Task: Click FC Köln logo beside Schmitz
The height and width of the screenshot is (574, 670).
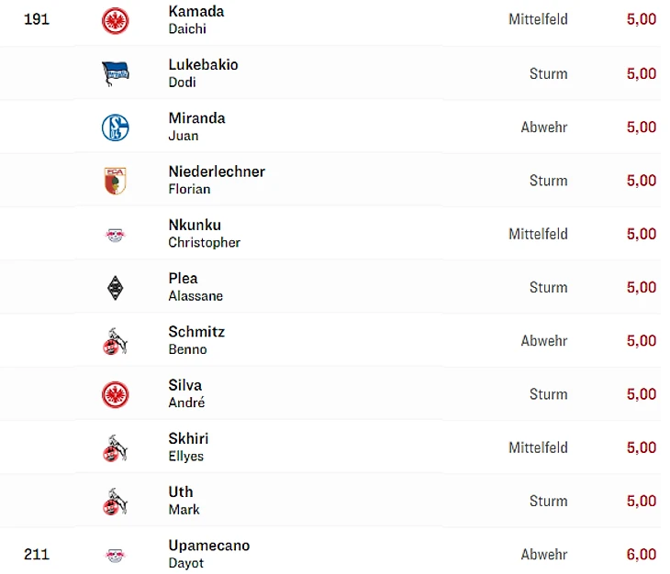Action: click(115, 341)
